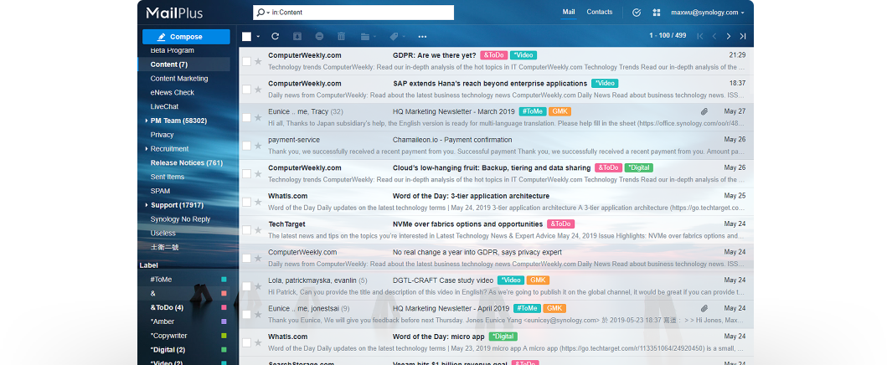Check the box for SAP extends Hana's reach email
887x365 pixels.
246,89
